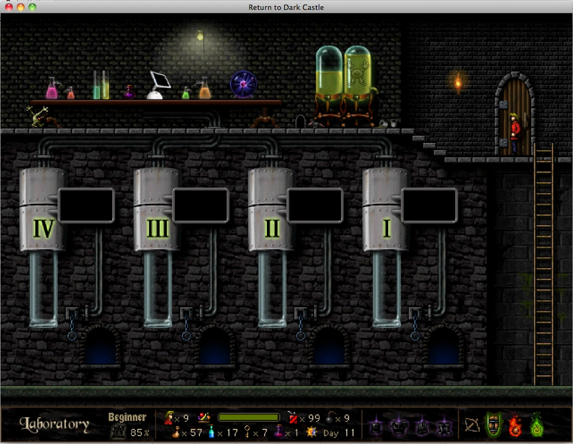
Task: Toggle the helmet armor slot
Action: click(375, 427)
